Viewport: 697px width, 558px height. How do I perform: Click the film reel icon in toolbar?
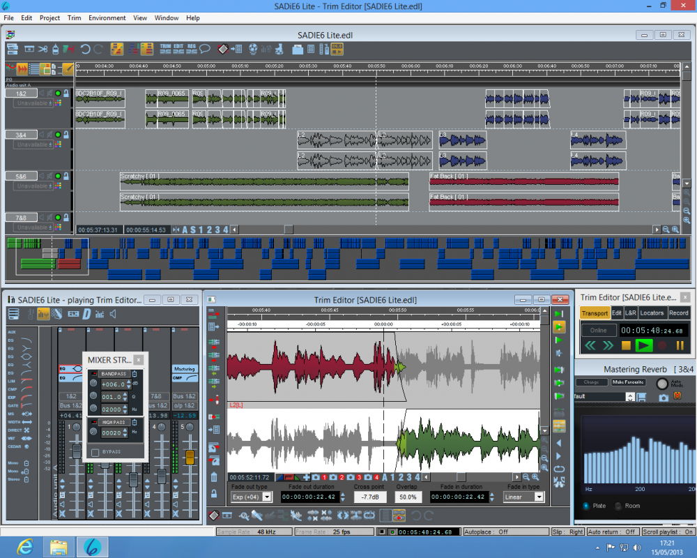tap(253, 49)
